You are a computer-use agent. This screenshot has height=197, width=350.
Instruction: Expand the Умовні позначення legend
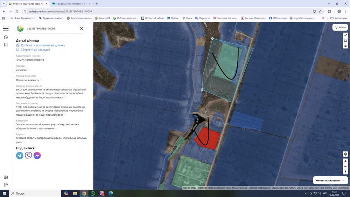click(x=330, y=181)
